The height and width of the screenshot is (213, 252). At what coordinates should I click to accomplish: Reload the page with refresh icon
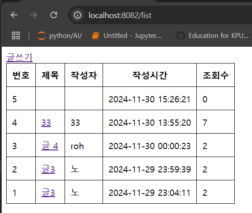click(53, 15)
